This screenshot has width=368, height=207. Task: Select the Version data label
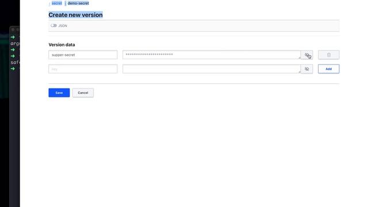tap(62, 45)
